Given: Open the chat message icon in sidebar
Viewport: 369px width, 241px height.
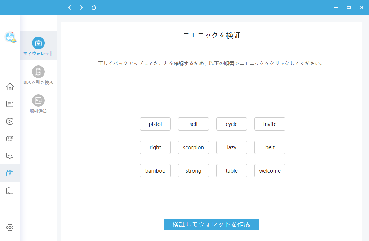Looking at the screenshot, I should 10,156.
